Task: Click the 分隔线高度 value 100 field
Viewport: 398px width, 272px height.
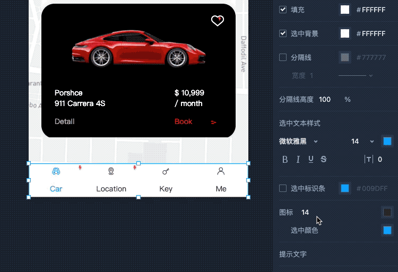Action: pos(325,99)
